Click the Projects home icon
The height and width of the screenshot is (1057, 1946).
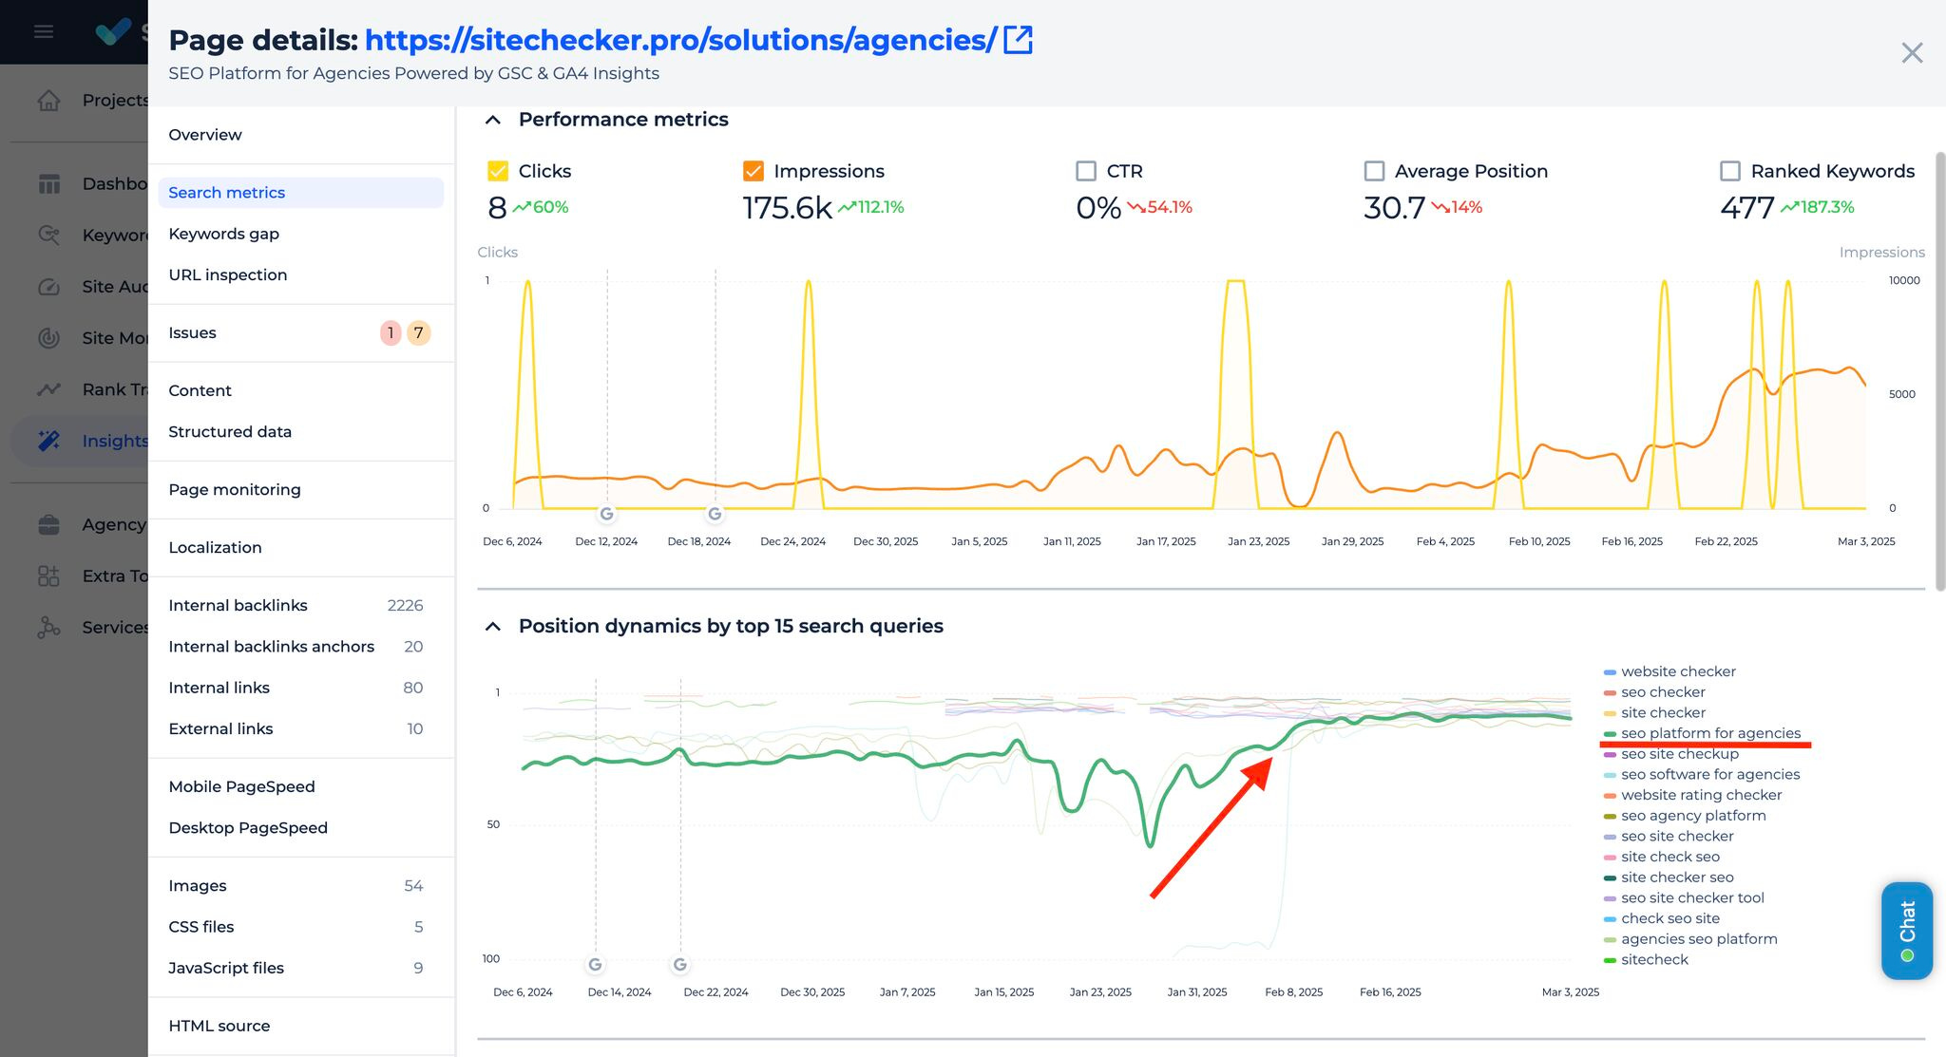[x=48, y=100]
